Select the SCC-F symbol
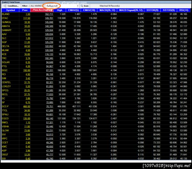 pos(5,106)
